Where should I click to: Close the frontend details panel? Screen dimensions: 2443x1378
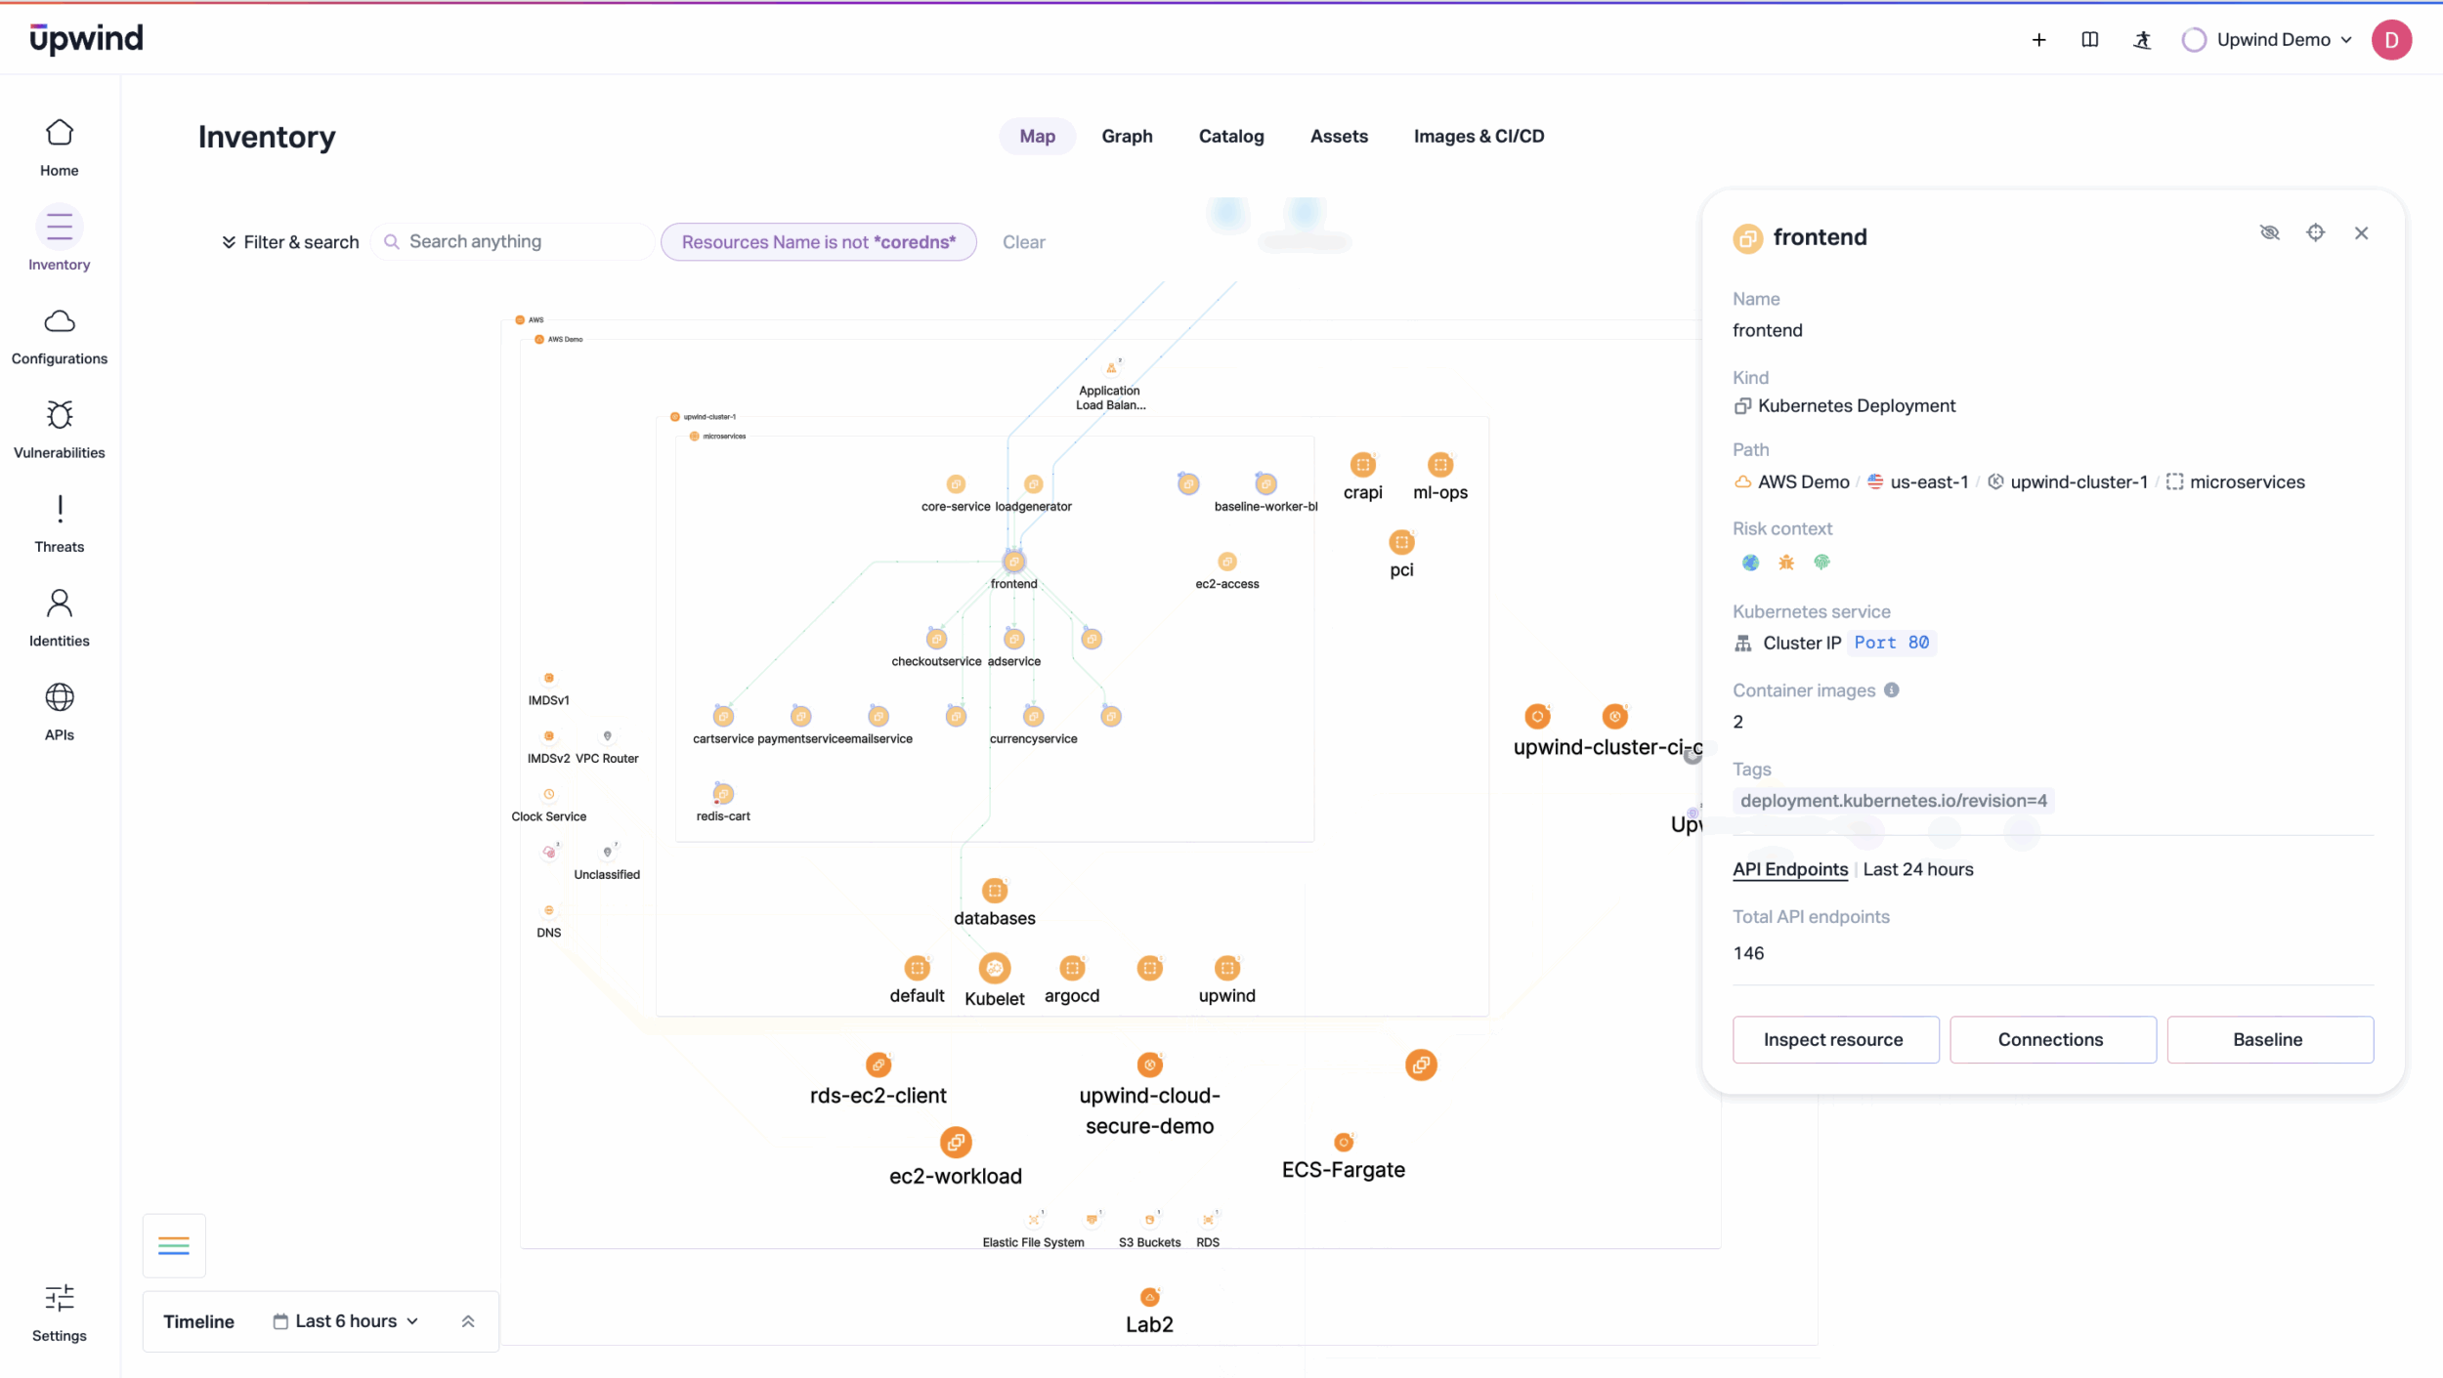(2361, 232)
